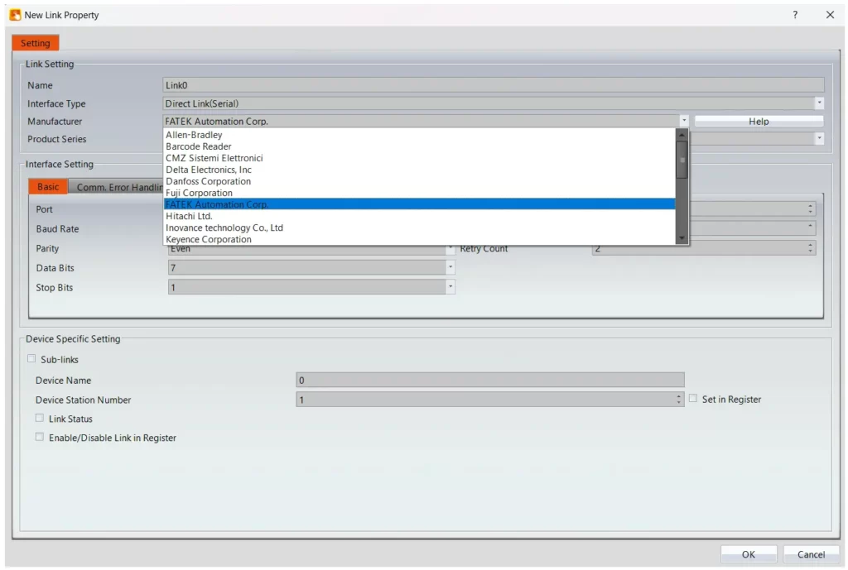
Task: Select the Basic tab
Action: [48, 187]
